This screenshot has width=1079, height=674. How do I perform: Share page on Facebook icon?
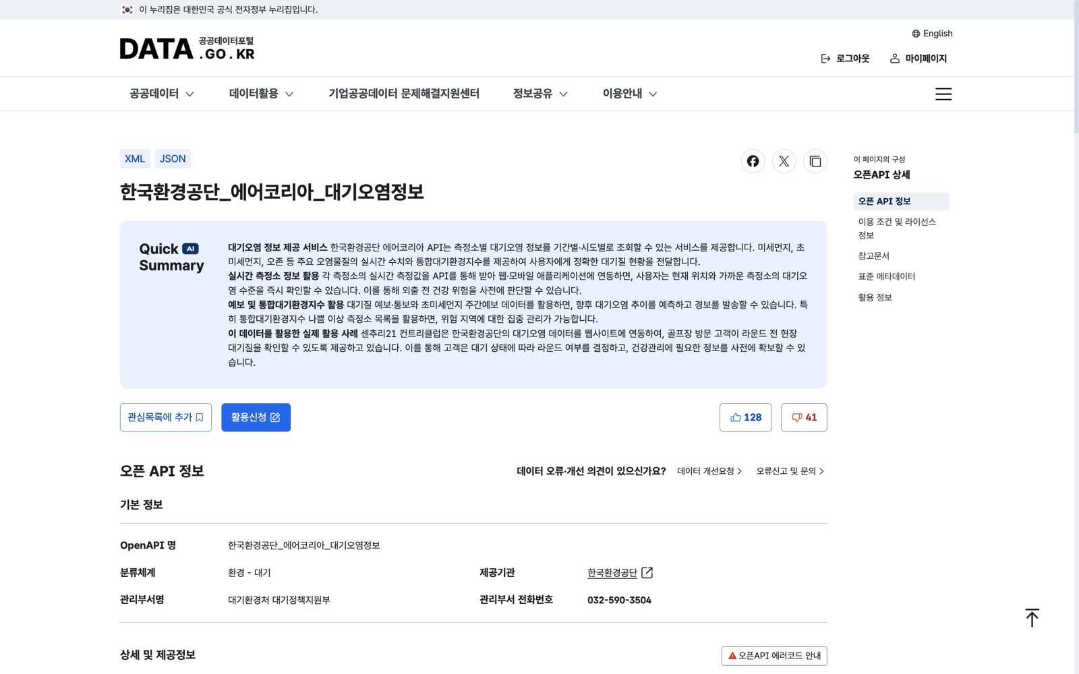coord(753,161)
